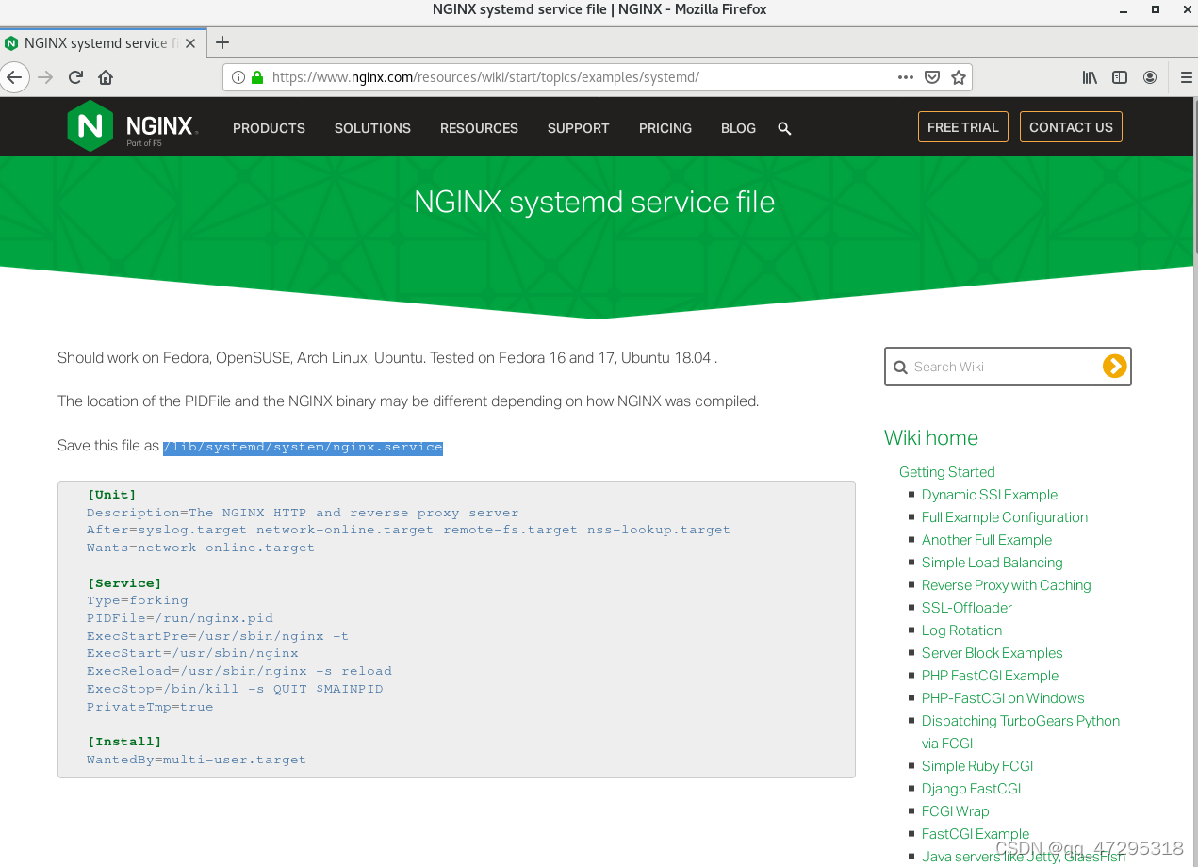The image size is (1198, 867).
Task: Click the forward navigation arrow
Action: pyautogui.click(x=45, y=77)
